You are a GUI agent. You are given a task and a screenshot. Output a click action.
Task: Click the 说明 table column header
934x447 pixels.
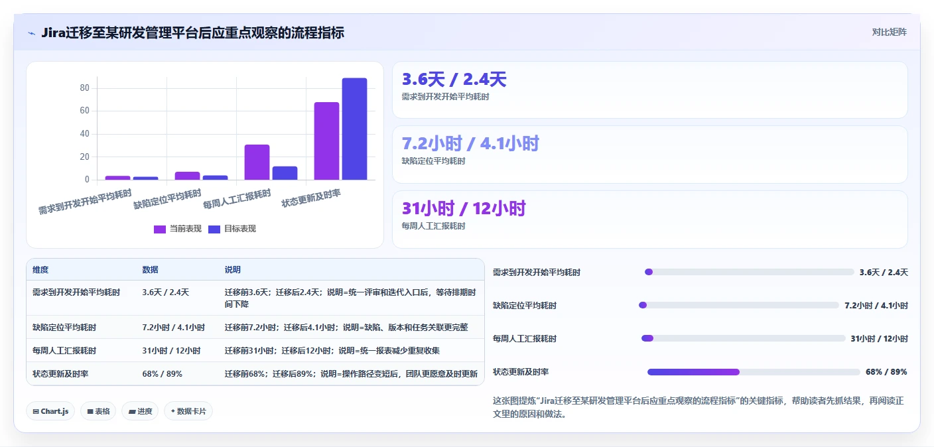[232, 270]
